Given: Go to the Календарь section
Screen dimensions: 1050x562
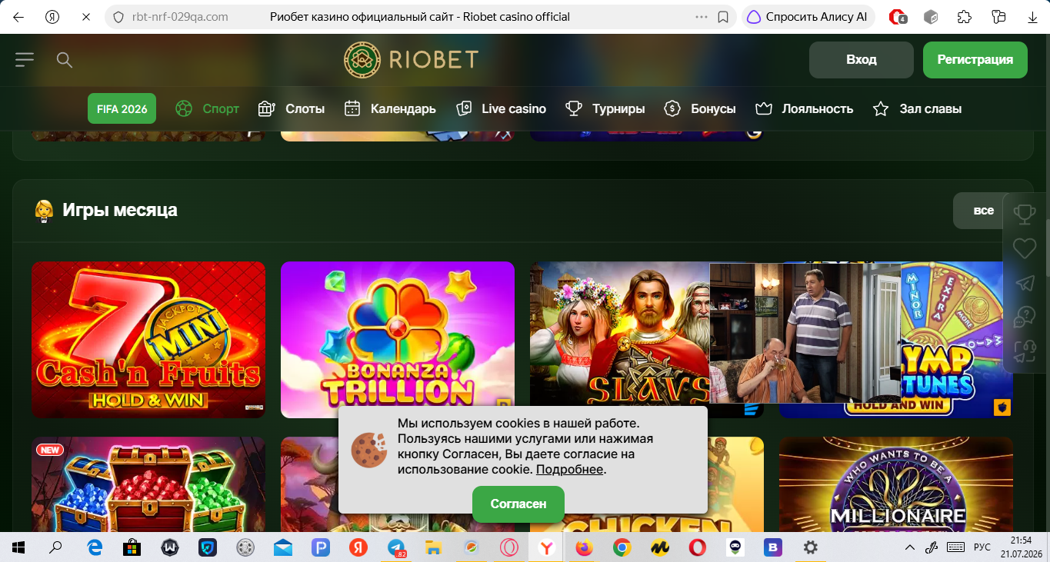Looking at the screenshot, I should tap(390, 108).
